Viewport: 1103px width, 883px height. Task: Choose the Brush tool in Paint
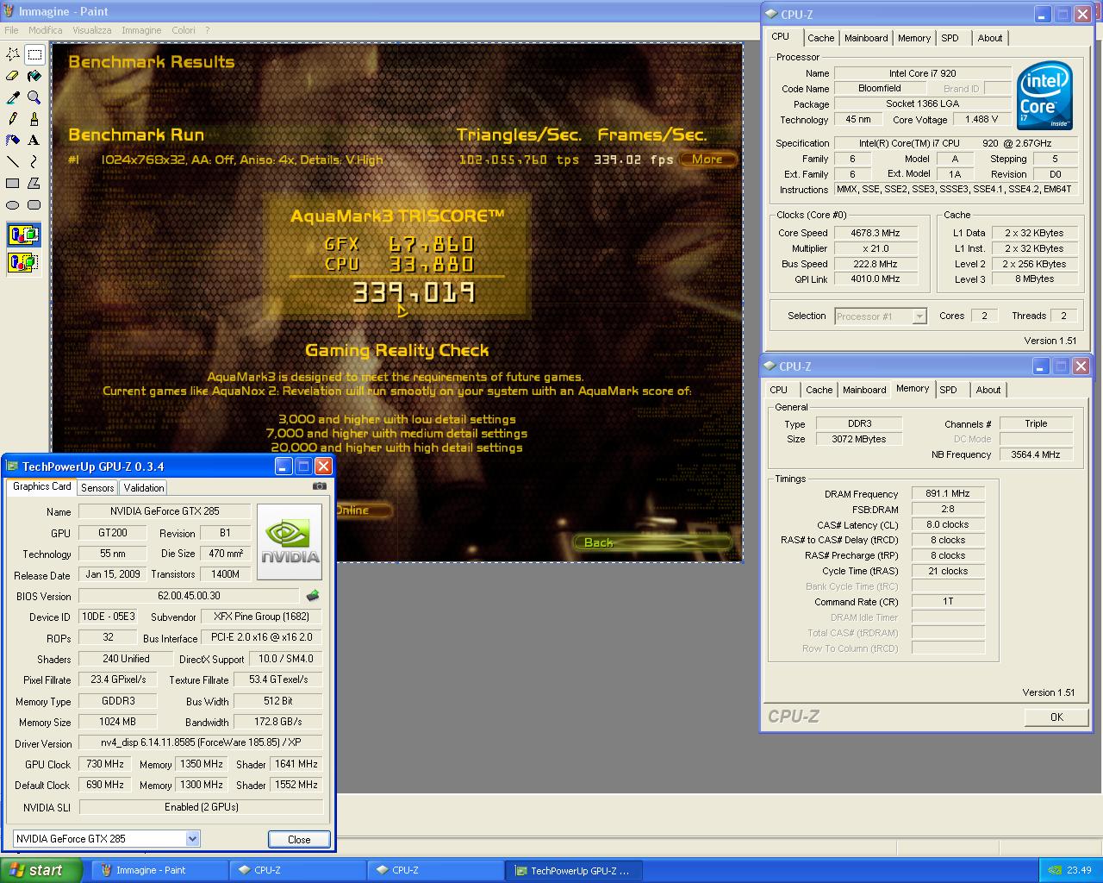(34, 119)
